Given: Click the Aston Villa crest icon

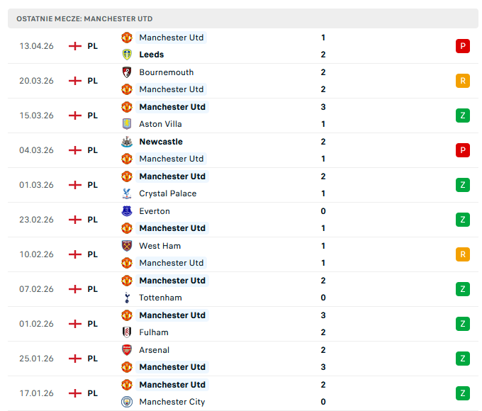Looking at the screenshot, I should point(127,124).
